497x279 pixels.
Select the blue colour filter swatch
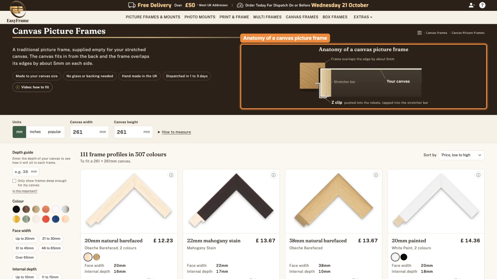56,219
